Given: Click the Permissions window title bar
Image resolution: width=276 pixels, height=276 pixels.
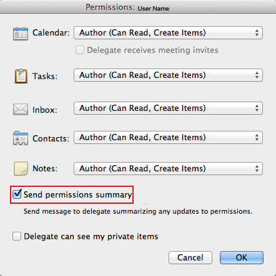Looking at the screenshot, I should [138, 7].
